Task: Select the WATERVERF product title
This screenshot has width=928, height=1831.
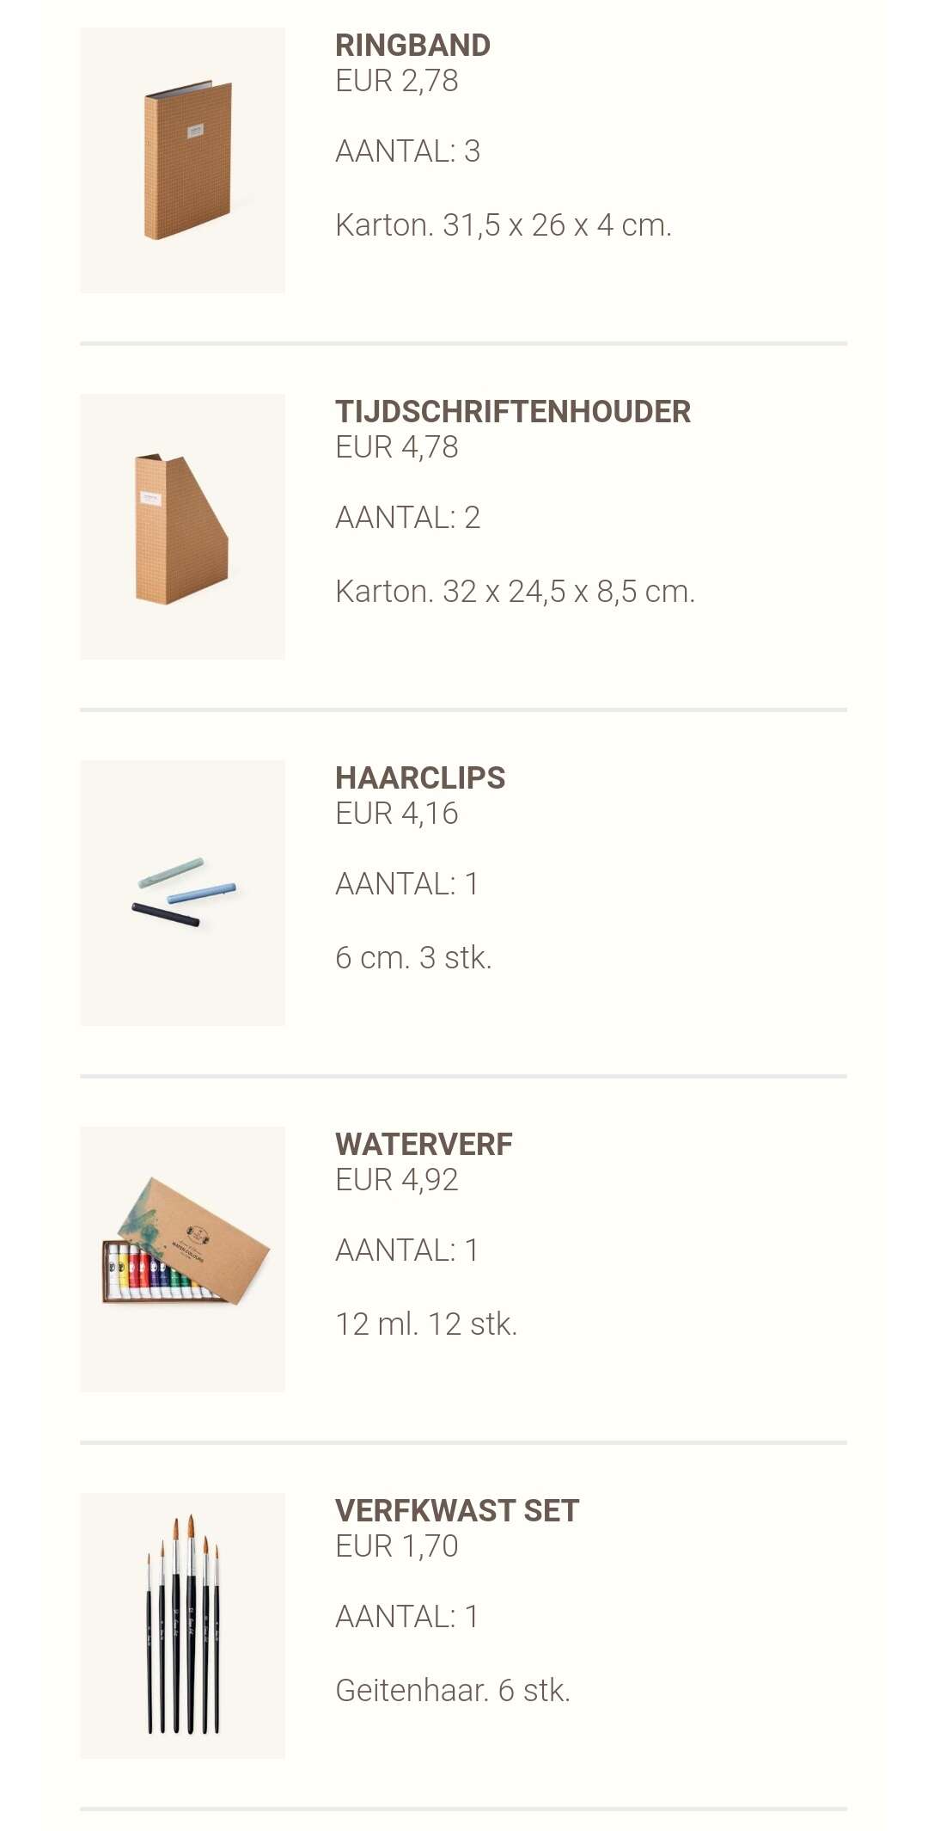Action: (x=424, y=1144)
